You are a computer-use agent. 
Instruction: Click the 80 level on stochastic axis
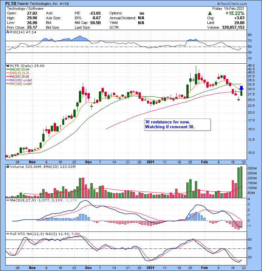[250, 240]
